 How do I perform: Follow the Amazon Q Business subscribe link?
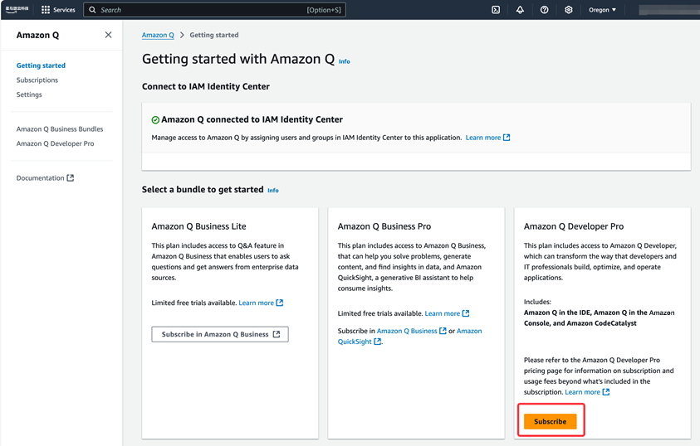[x=411, y=331]
